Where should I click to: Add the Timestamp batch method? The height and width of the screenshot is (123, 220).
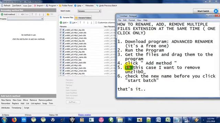coord(16,108)
